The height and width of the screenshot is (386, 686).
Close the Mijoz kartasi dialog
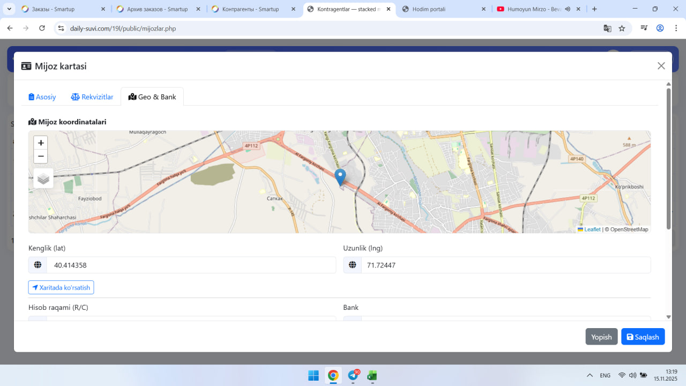661,66
